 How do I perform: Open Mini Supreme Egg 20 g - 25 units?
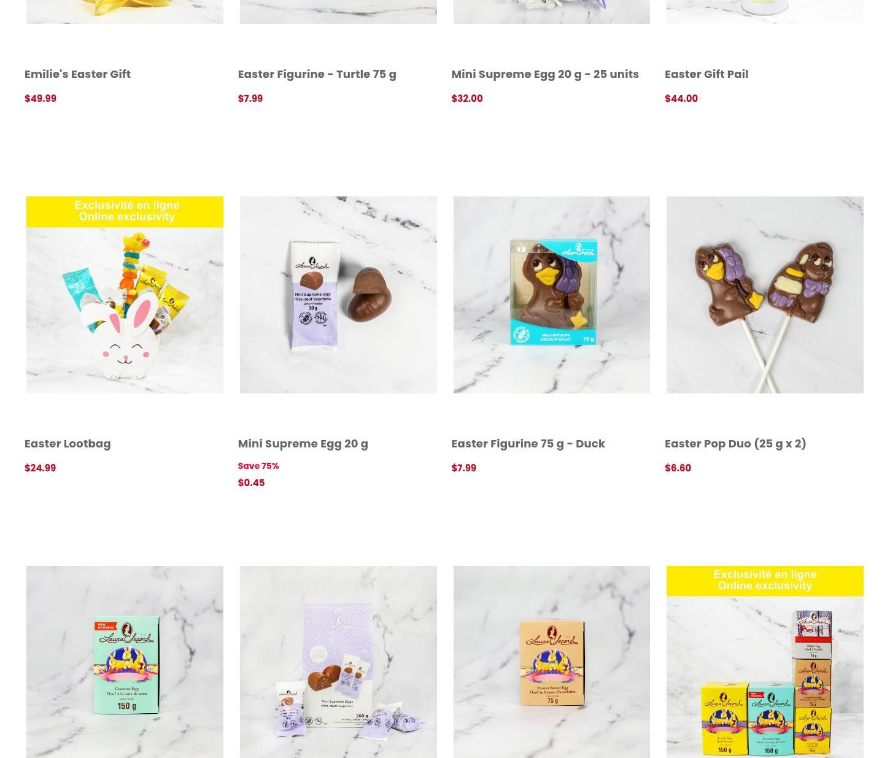point(544,74)
